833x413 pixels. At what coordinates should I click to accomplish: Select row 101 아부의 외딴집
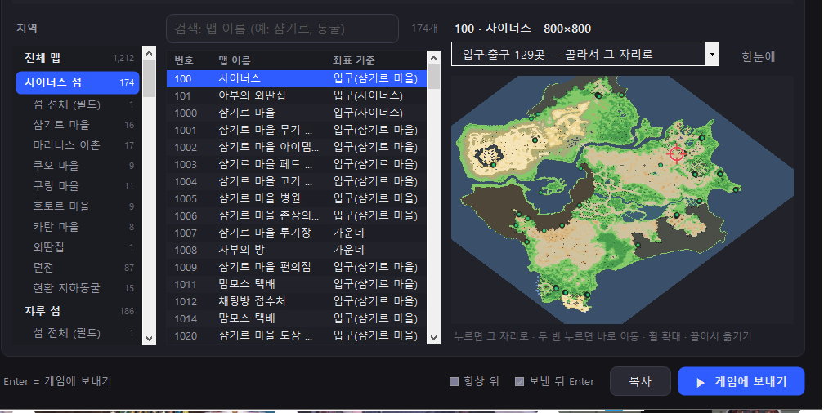pos(297,96)
